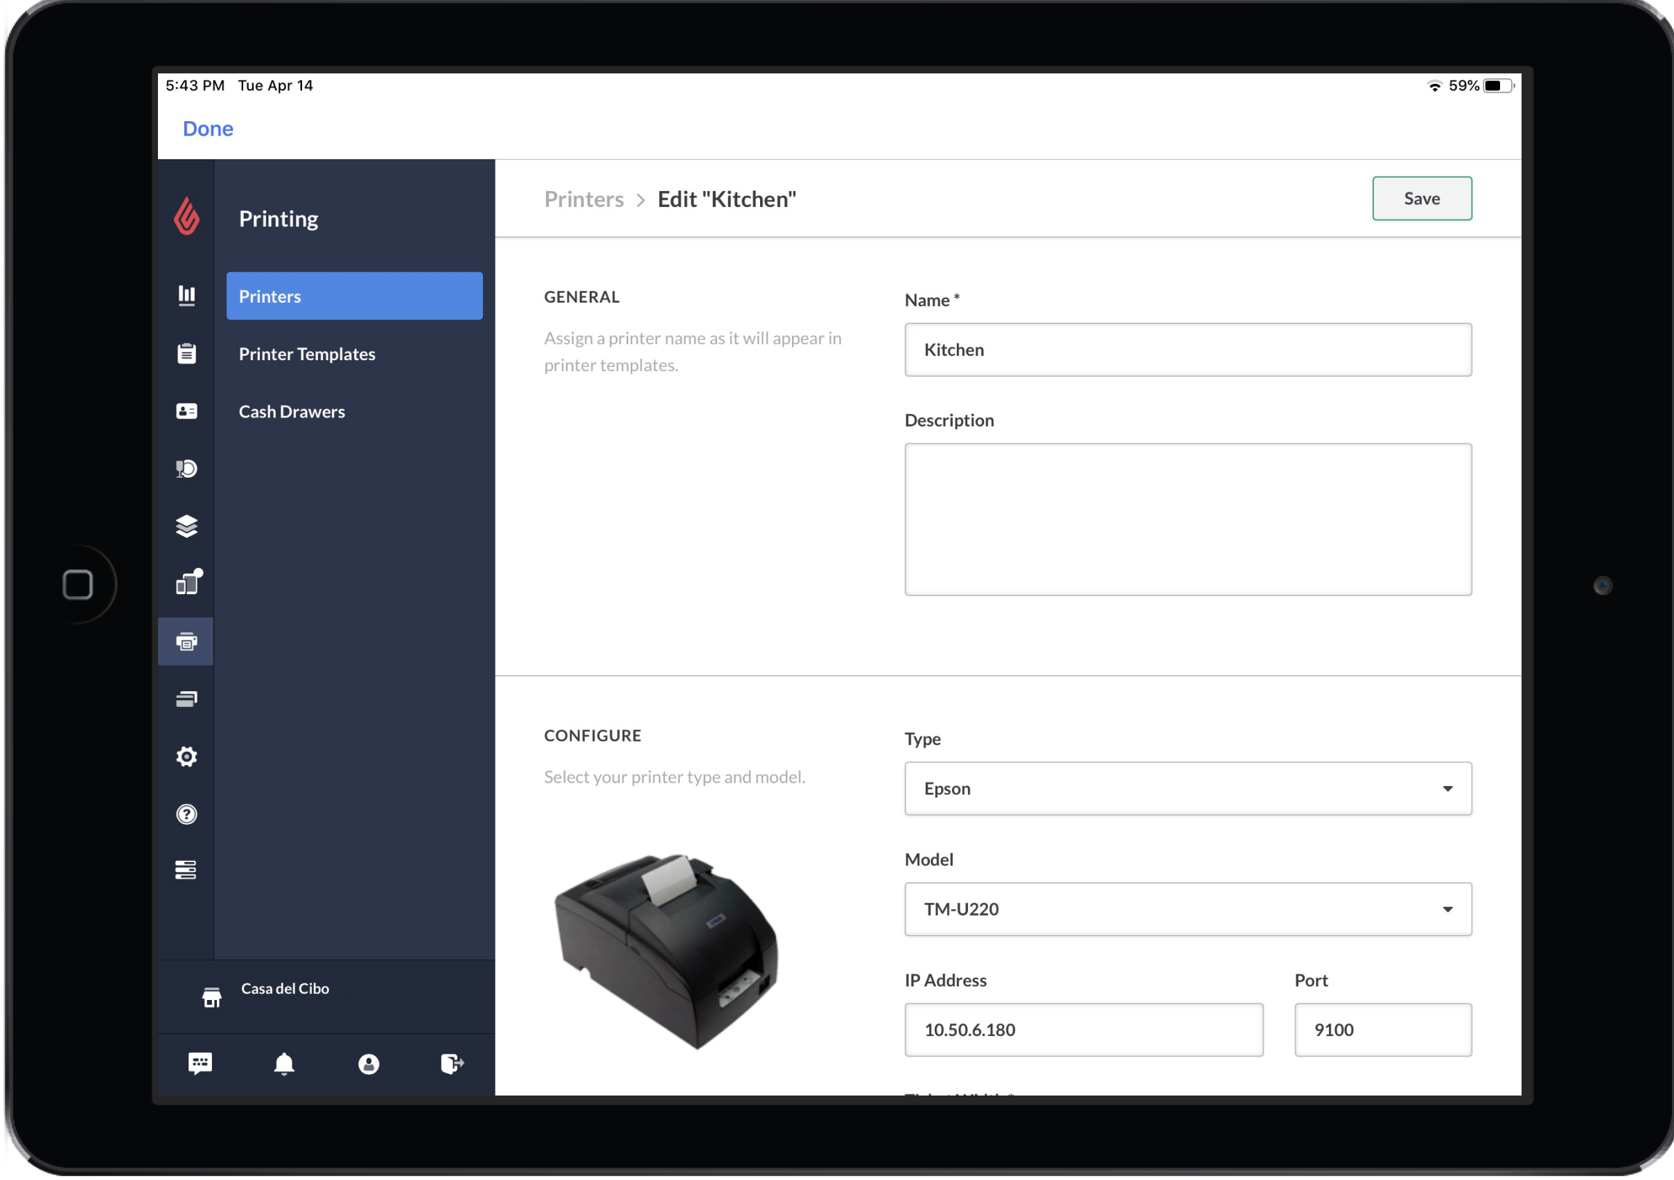
Task: Select Printer Templates in Printing menu
Action: coord(307,355)
